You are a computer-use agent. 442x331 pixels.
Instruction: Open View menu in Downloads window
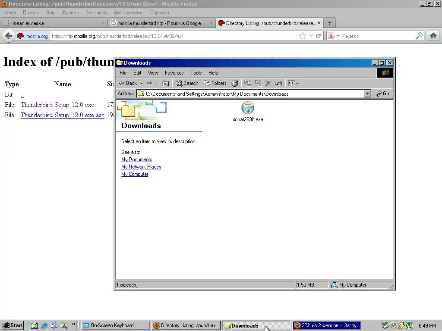point(153,73)
